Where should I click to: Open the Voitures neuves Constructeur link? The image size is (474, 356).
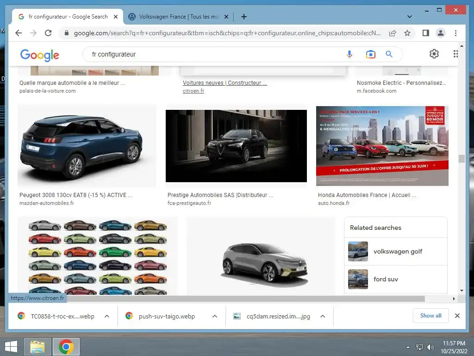[225, 83]
